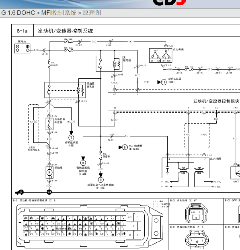Click the 10A fuse below the JB-01 junction
Viewport: 240px width, 250px height.
coord(49,64)
